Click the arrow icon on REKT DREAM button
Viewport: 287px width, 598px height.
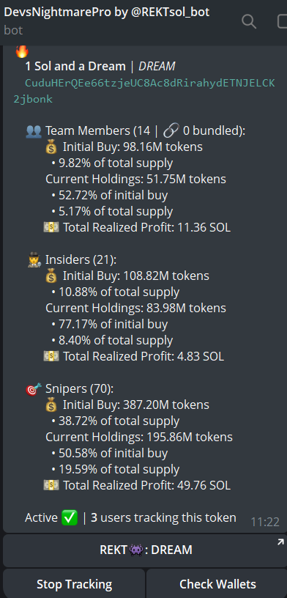pyautogui.click(x=280, y=542)
